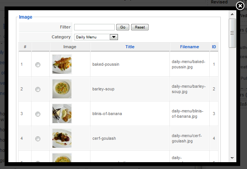
Task: Sort the table by Filename column
Action: point(190,47)
